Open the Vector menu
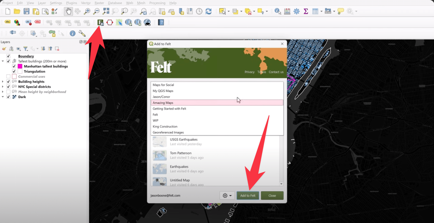Viewport: 434px width, 223px height. tap(86, 3)
